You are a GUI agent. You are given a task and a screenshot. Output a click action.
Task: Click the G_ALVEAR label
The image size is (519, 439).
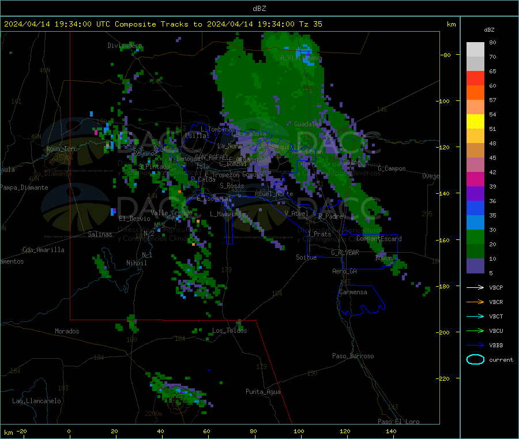coord(345,253)
